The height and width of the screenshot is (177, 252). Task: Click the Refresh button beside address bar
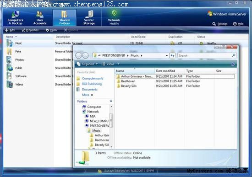(x=173, y=55)
